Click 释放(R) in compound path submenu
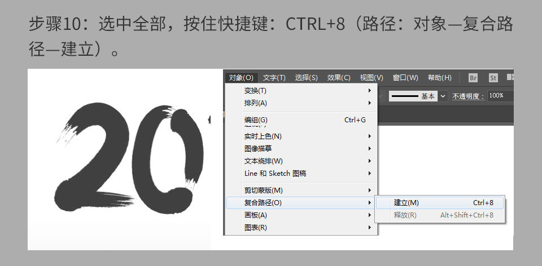542x266 pixels. click(x=440, y=215)
